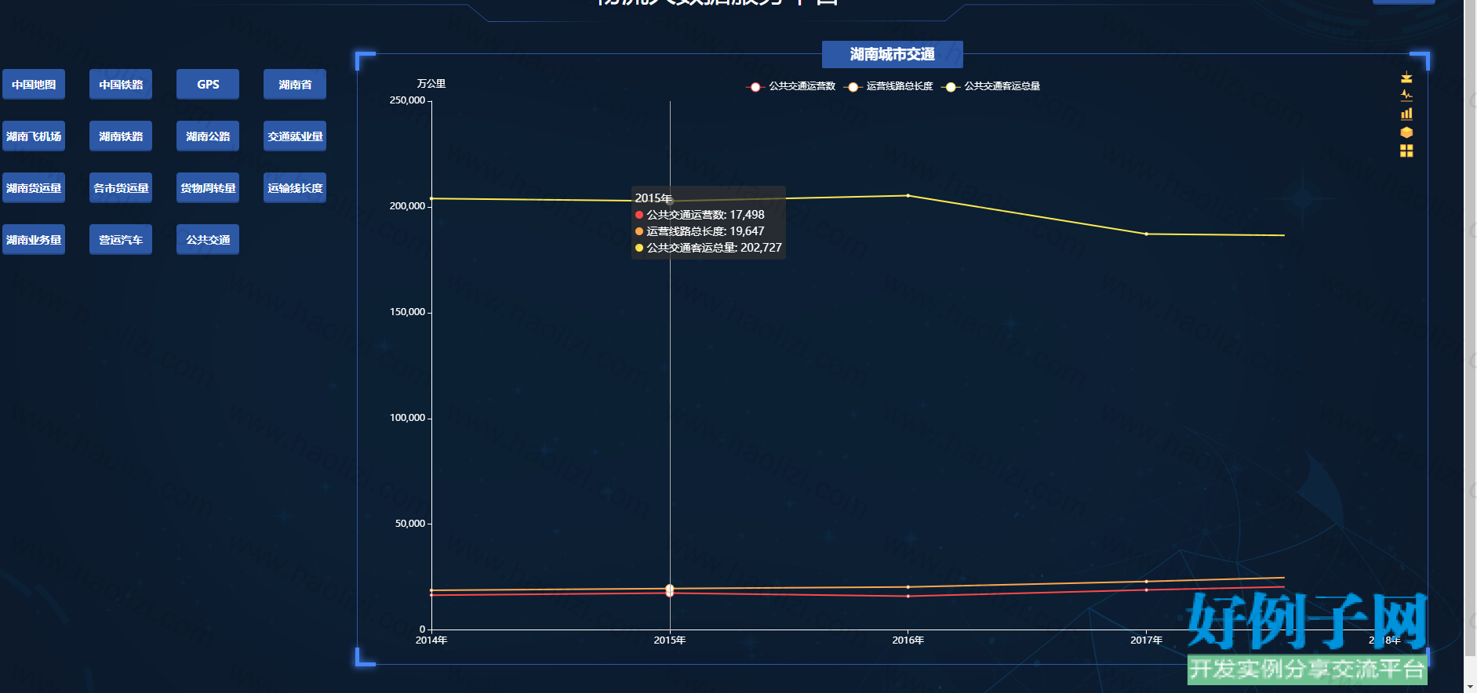Click the 2016年 red line data point
The width and height of the screenshot is (1477, 693).
[908, 597]
